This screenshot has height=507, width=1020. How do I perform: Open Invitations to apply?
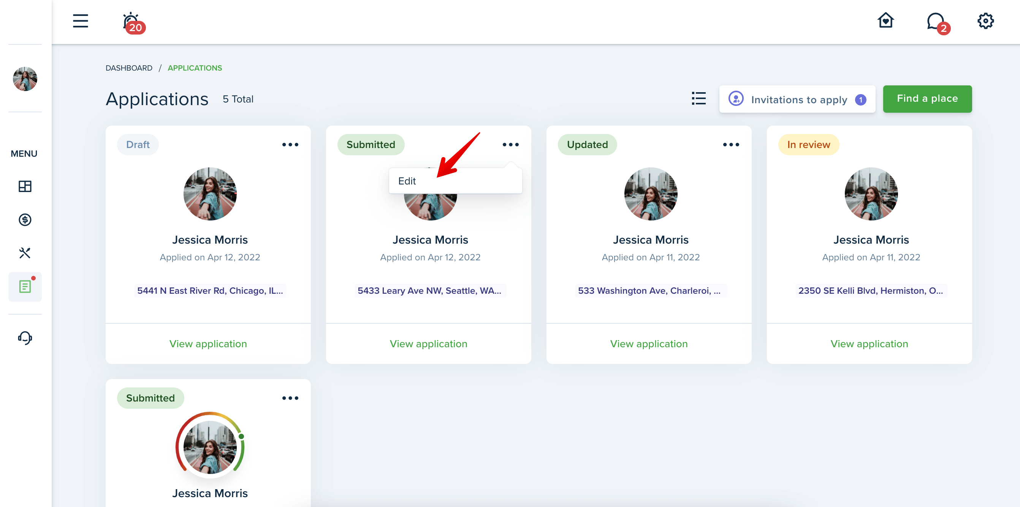pos(797,99)
